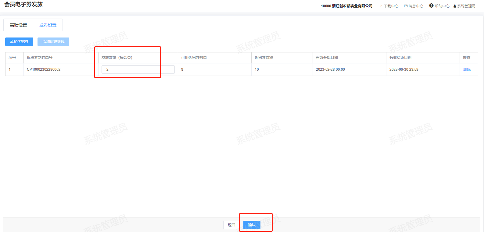Click the 添加优惠券包 button
This screenshot has height=232, width=484.
pyautogui.click(x=53, y=42)
